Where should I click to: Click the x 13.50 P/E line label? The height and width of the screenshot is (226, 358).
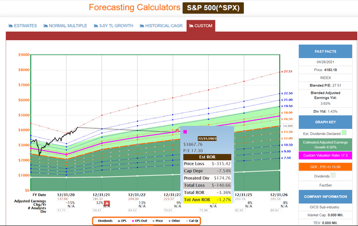click(287, 132)
